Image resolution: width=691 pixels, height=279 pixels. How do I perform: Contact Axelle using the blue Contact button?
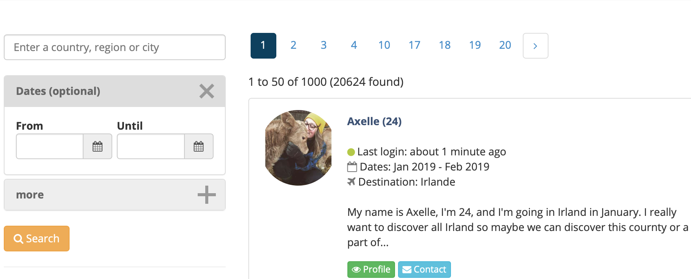(x=424, y=269)
